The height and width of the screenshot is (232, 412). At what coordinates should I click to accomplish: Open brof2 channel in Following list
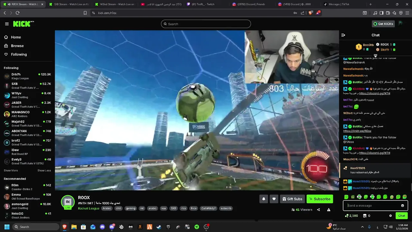pyautogui.click(x=27, y=142)
